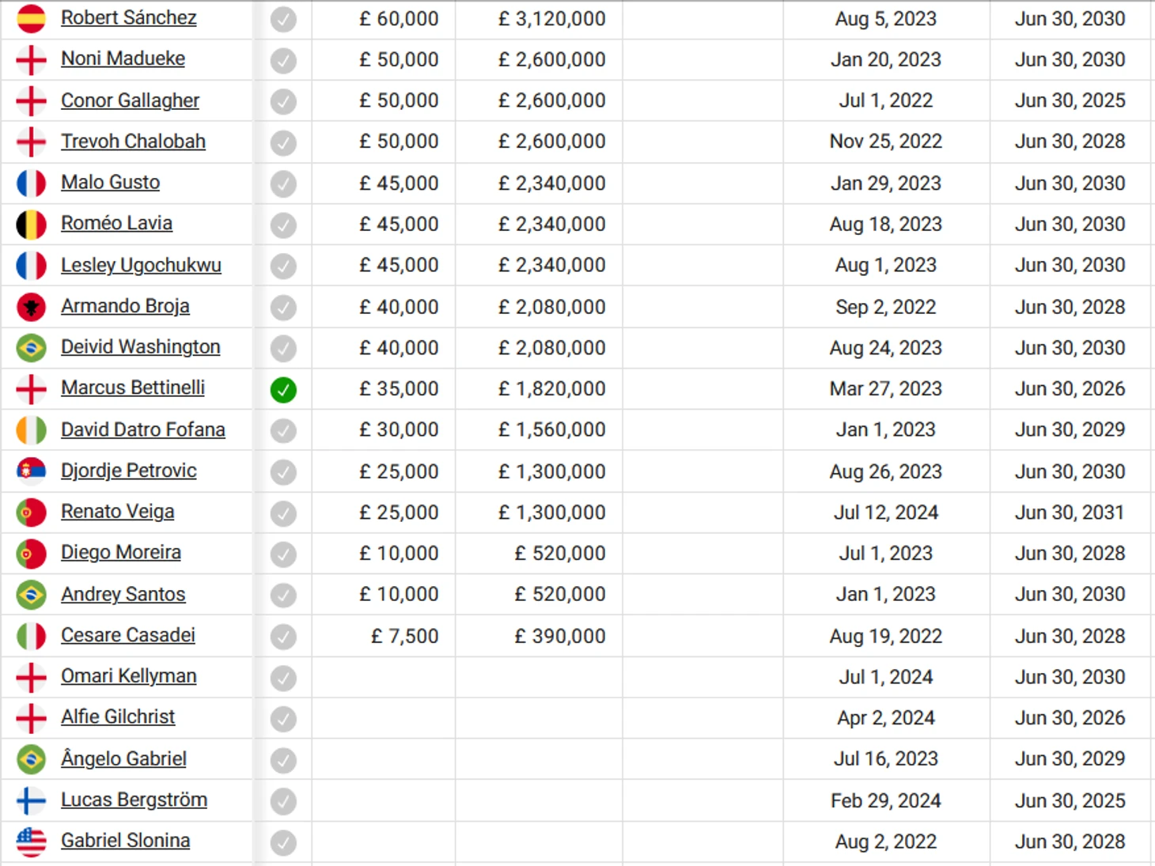
Task: Toggle the gray checkmark for Andrey Santos
Action: pos(283,596)
